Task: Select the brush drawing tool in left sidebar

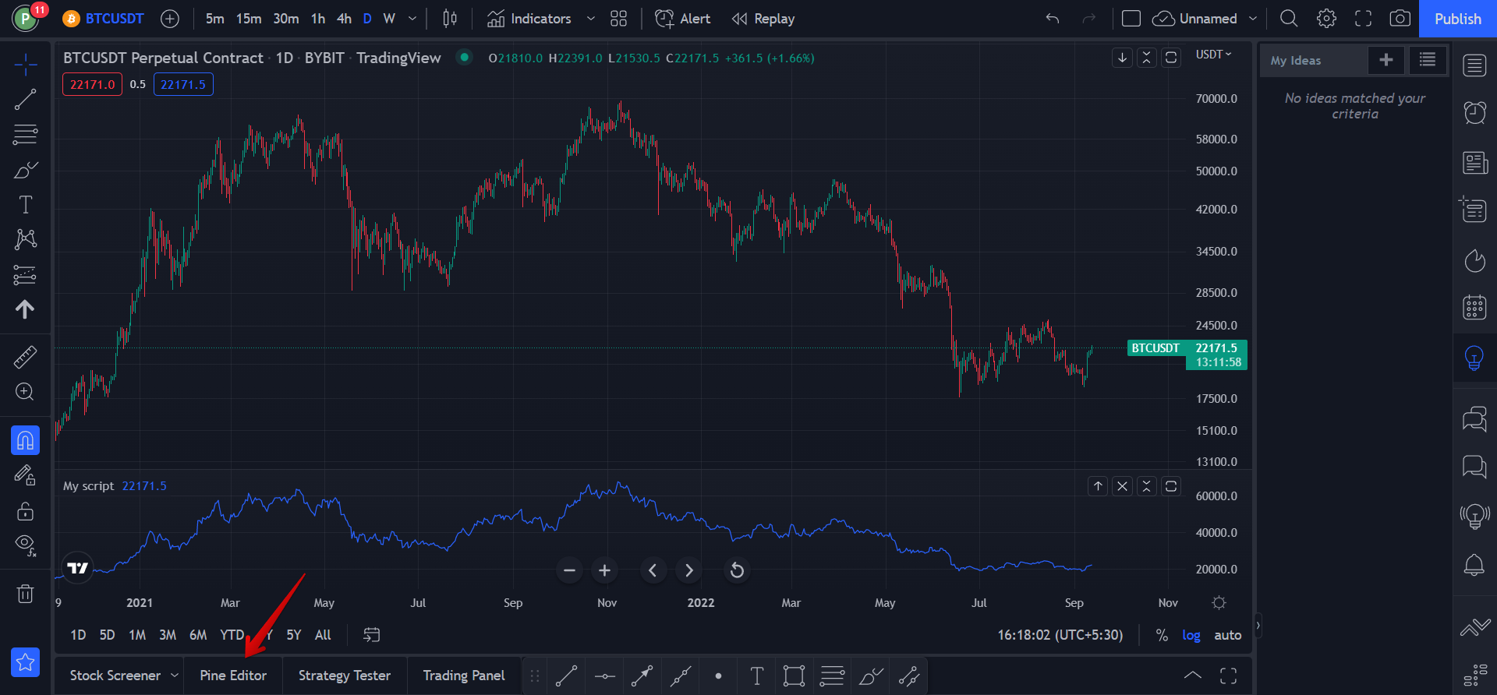Action: (26, 170)
